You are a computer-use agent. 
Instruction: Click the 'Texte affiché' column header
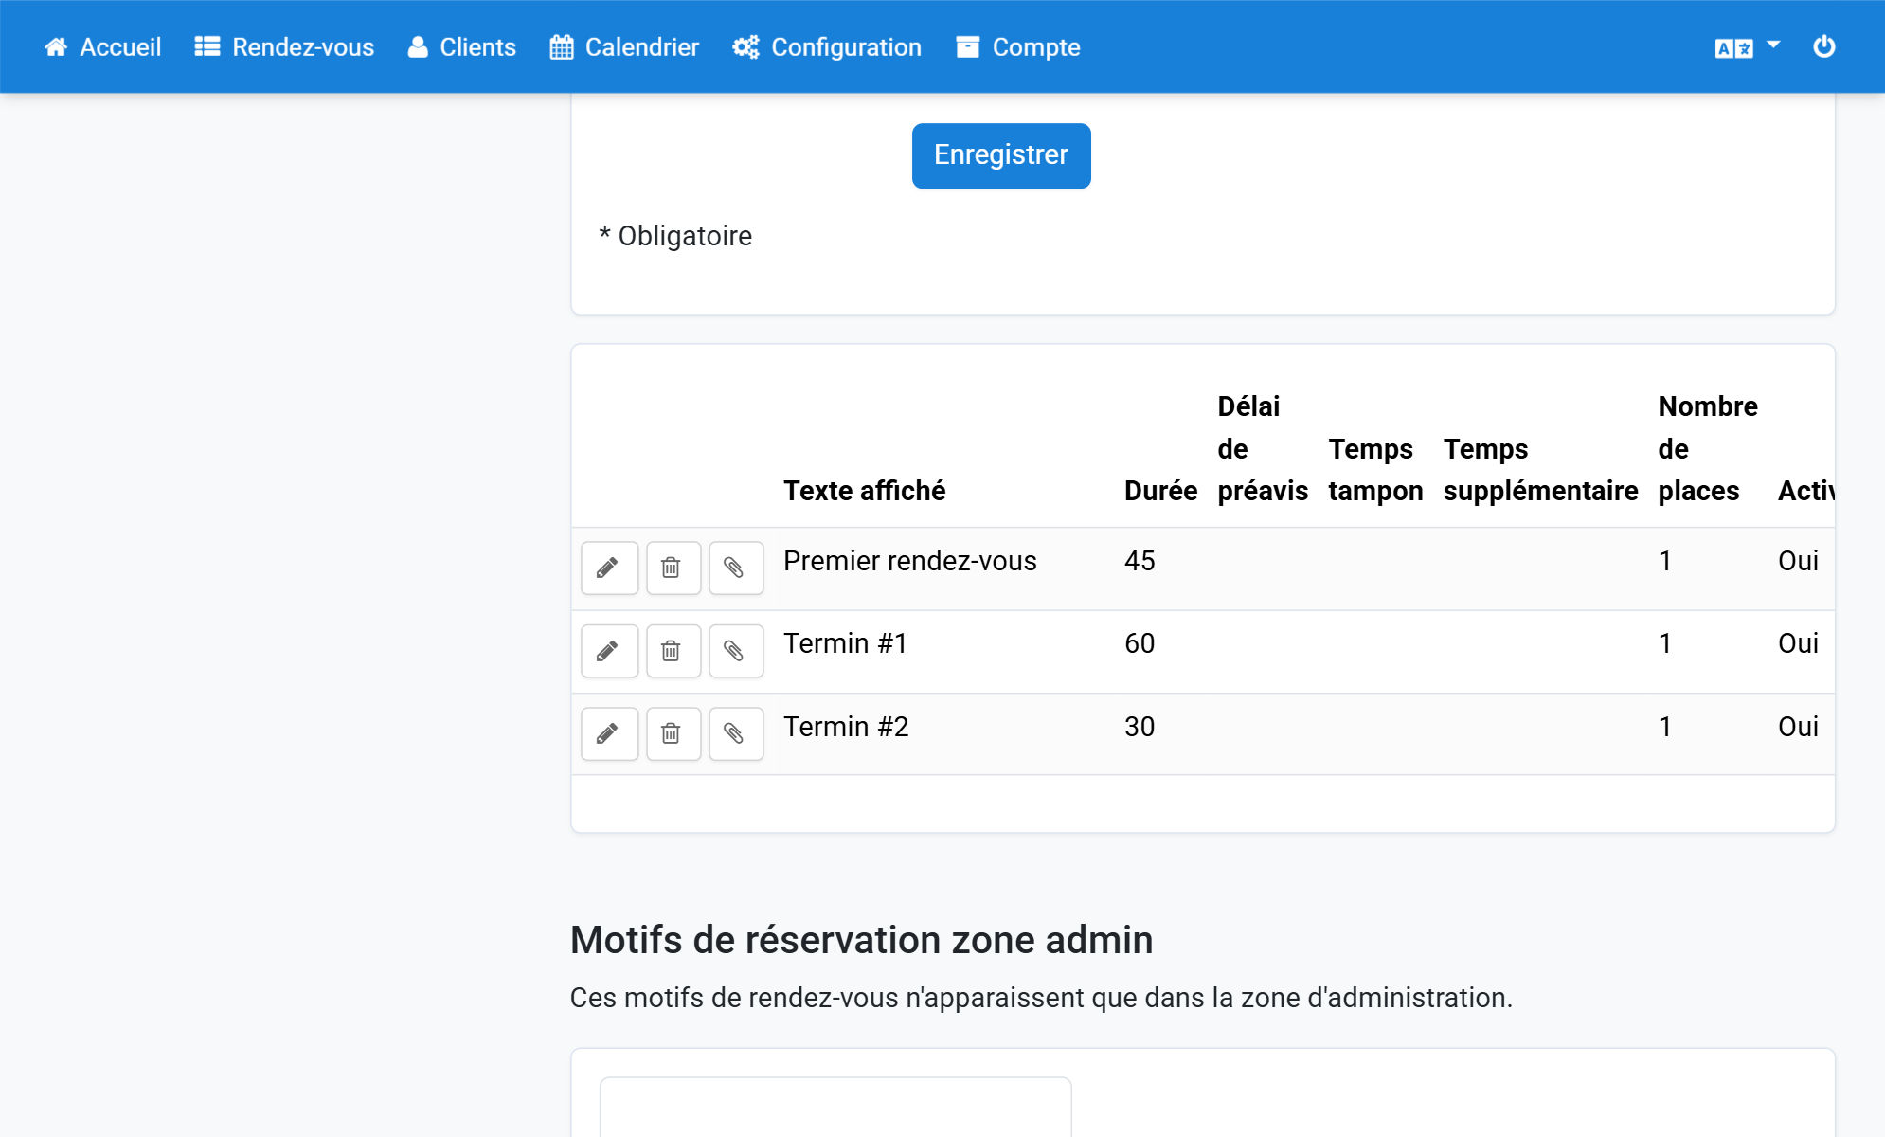(864, 491)
